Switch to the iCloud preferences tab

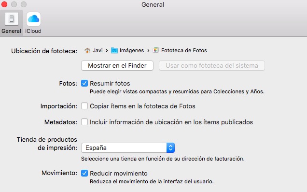click(x=33, y=23)
